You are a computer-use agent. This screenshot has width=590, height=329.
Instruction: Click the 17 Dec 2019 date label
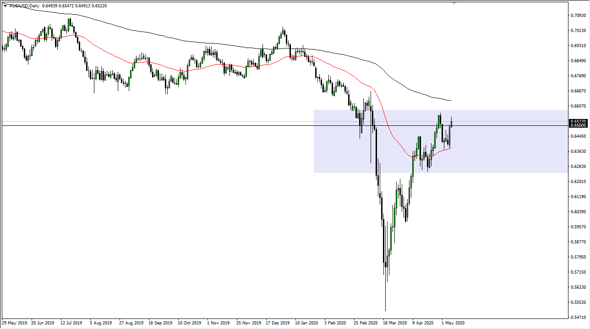[278, 323]
